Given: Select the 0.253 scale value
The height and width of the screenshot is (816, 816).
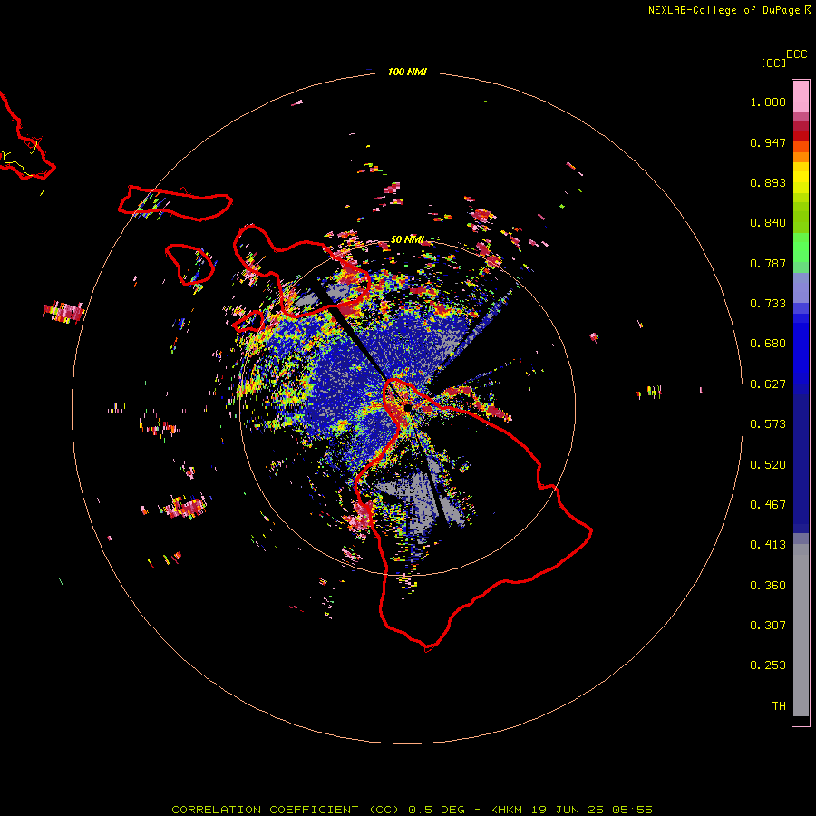Looking at the screenshot, I should pos(768,665).
